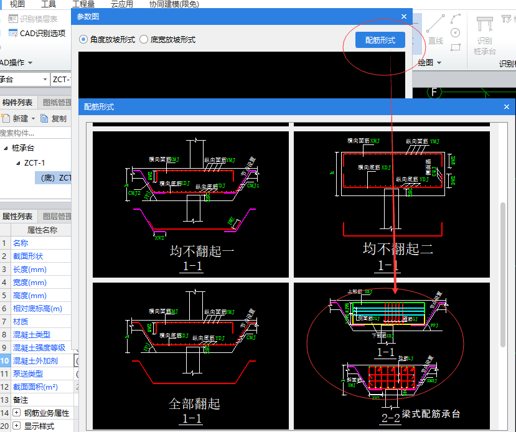Click the 相对底标高(m) property row
Screen dimensions: 516x432
point(35,309)
